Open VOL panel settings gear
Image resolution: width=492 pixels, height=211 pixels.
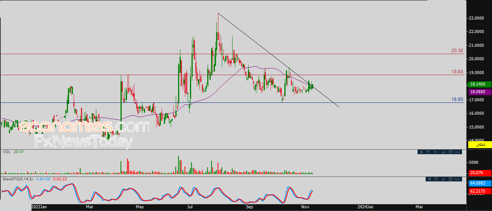[451, 152]
